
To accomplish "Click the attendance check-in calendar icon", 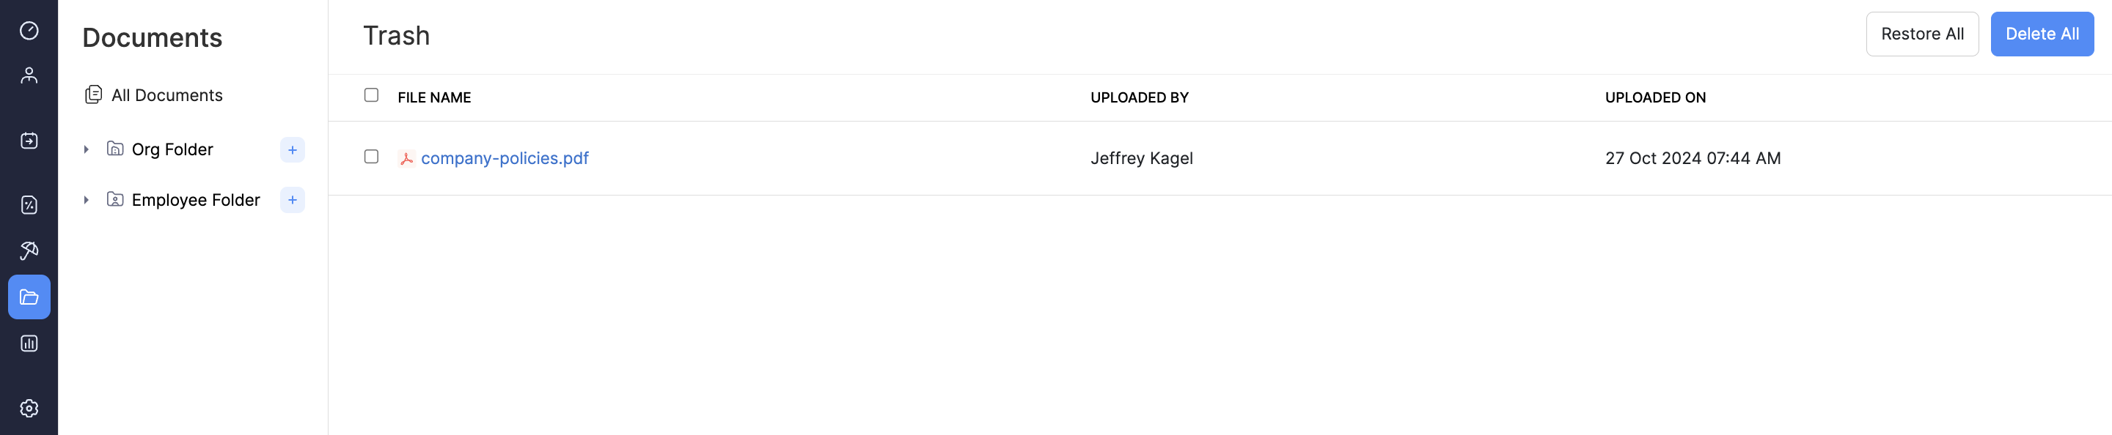I will [x=29, y=141].
